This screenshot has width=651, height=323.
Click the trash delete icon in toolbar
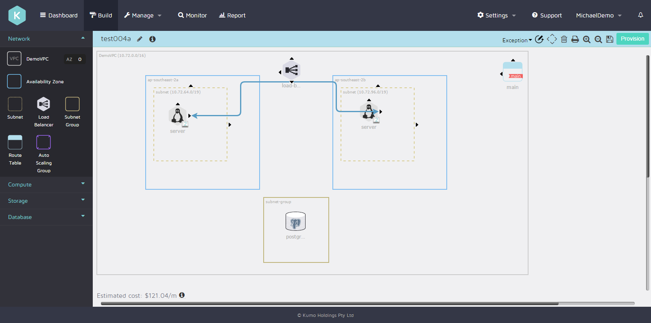(564, 39)
